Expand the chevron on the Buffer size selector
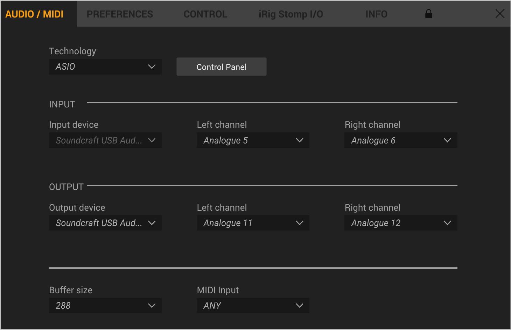Viewport: 511px width, 330px height. click(x=152, y=306)
